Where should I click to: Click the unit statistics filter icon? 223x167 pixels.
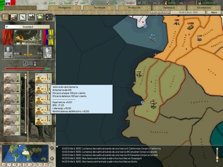[48, 17]
